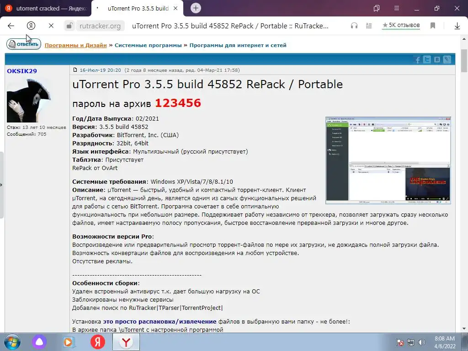Open the Windows Start menu
The image size is (468, 351).
coord(12,342)
